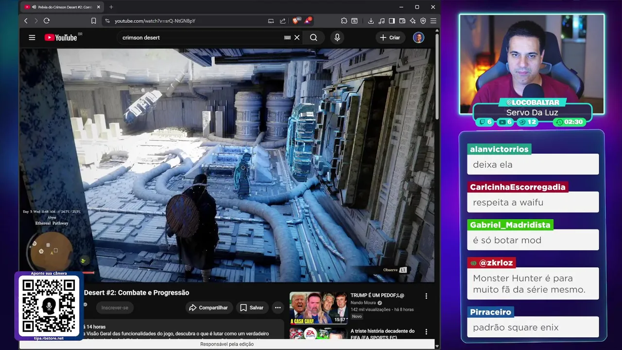The width and height of the screenshot is (622, 350).
Task: Click Pirraceiro chat username
Action: 491,312
